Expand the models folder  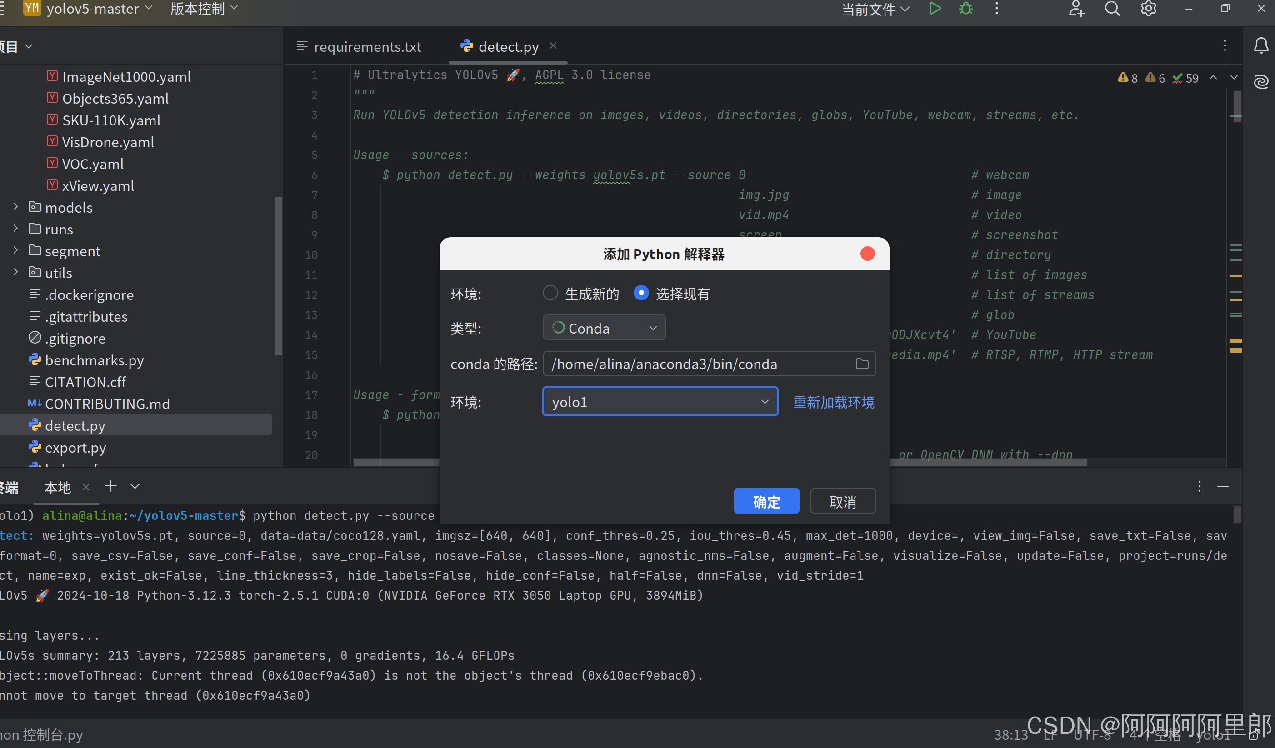(16, 206)
